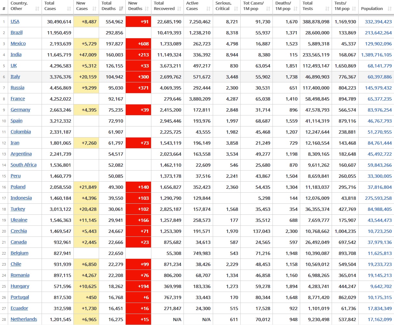Open Hungary population link 9,642,702

pyautogui.click(x=381, y=286)
